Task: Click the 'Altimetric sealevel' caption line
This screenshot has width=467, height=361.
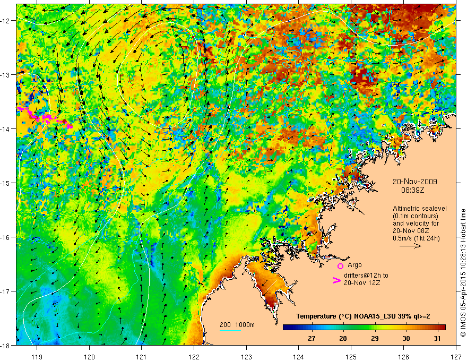Action: coord(420,209)
